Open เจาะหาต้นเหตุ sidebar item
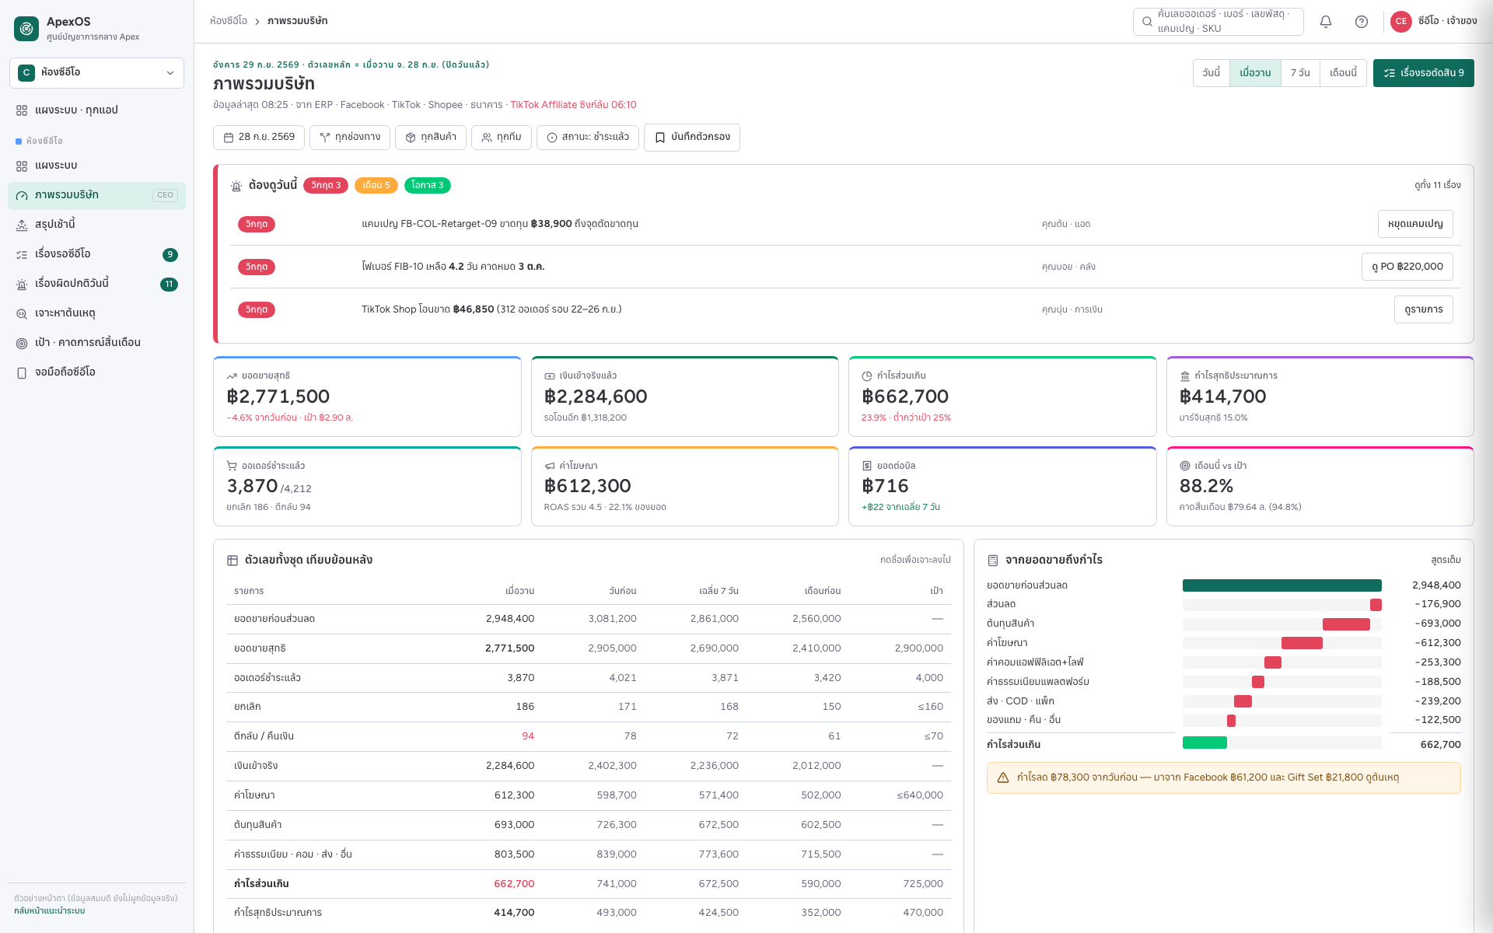Image resolution: width=1493 pixels, height=933 pixels. [96, 313]
